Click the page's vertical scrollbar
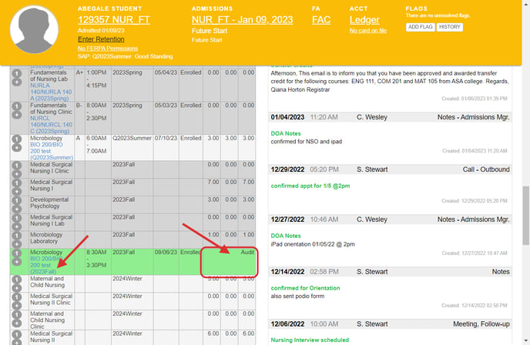The width and height of the screenshot is (530, 345). tap(525, 208)
